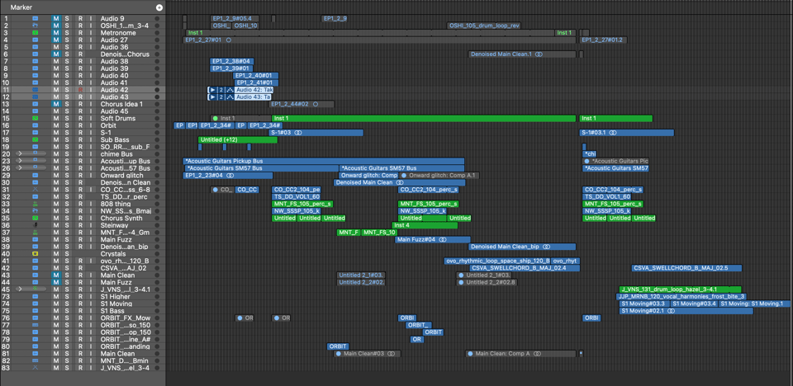Click the Crystals track's yellow icon
The image size is (793, 386).
36,254
